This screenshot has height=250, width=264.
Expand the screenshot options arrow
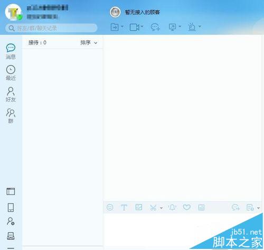point(161,208)
